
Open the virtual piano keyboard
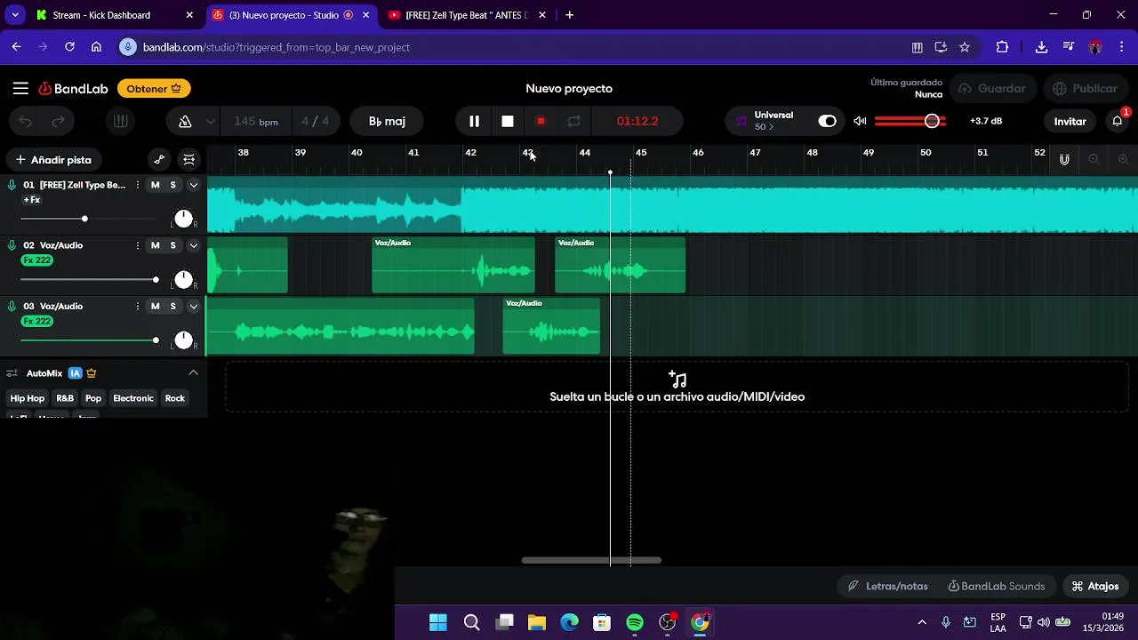[x=121, y=121]
